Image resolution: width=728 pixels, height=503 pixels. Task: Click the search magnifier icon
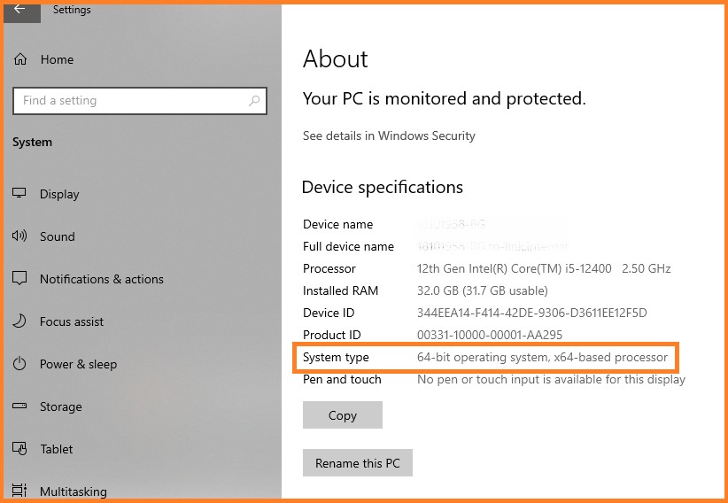tap(254, 101)
